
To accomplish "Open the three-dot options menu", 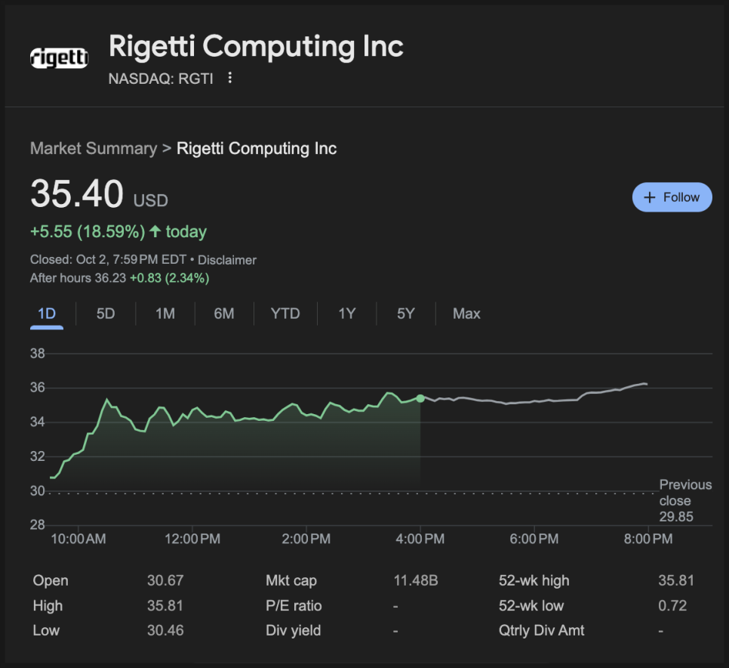I will 230,78.
